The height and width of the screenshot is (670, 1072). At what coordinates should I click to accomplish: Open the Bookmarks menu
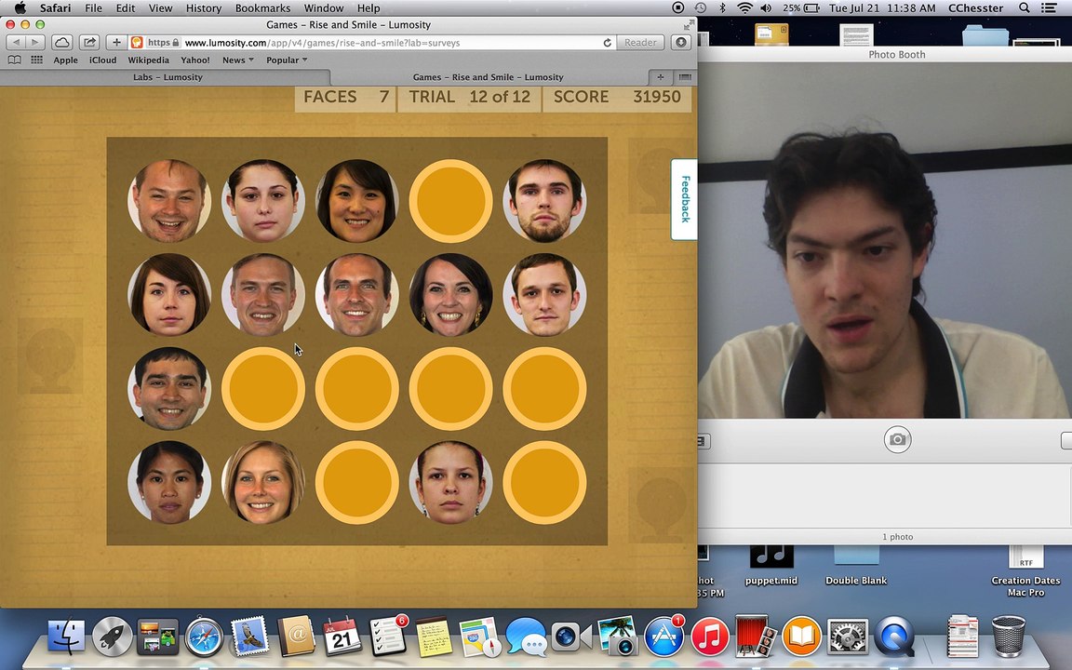pos(262,8)
